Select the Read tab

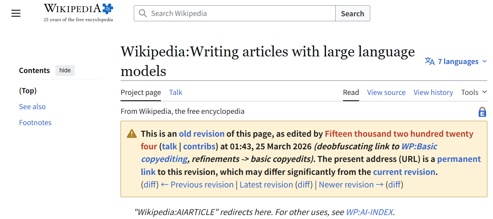[351, 92]
